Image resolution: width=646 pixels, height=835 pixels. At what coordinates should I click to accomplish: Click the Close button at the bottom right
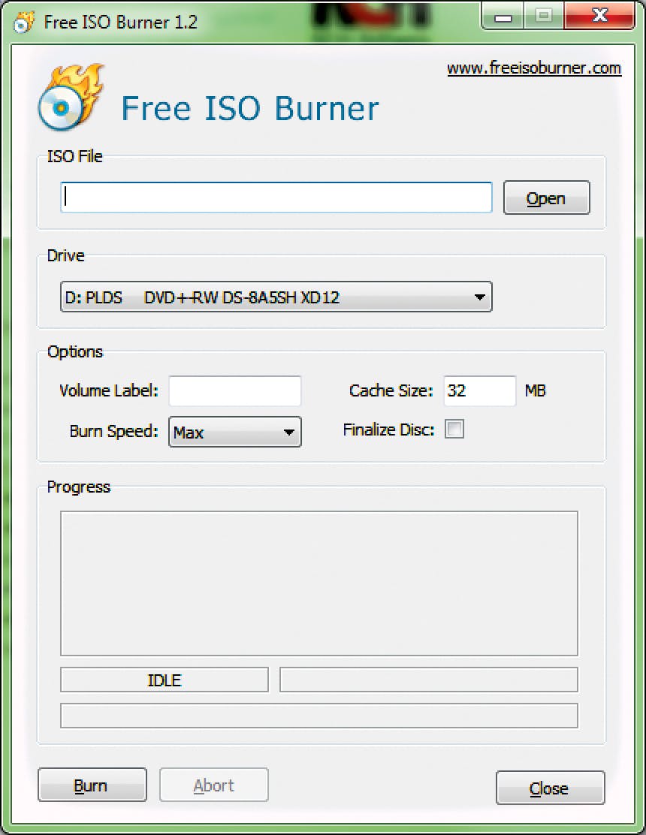click(x=550, y=788)
